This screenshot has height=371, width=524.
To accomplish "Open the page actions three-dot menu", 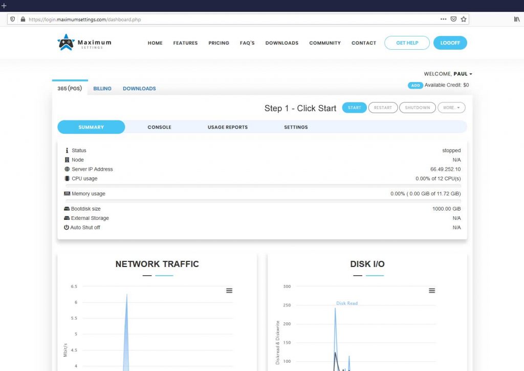I will pyautogui.click(x=444, y=19).
